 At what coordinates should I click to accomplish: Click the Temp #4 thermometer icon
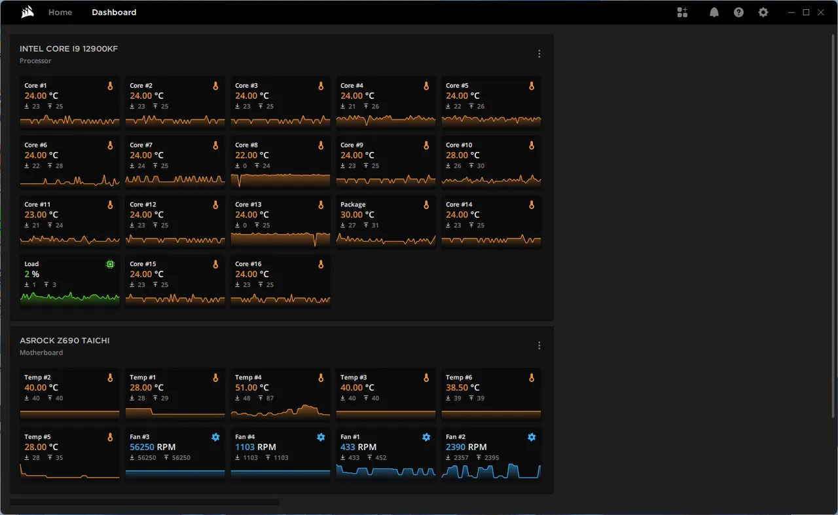coord(321,378)
